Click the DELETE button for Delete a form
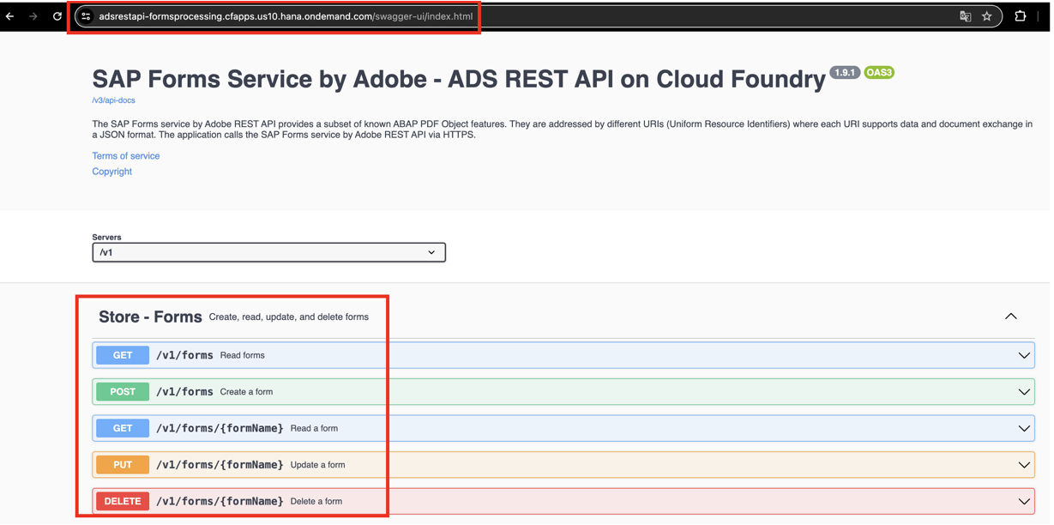 click(x=123, y=501)
